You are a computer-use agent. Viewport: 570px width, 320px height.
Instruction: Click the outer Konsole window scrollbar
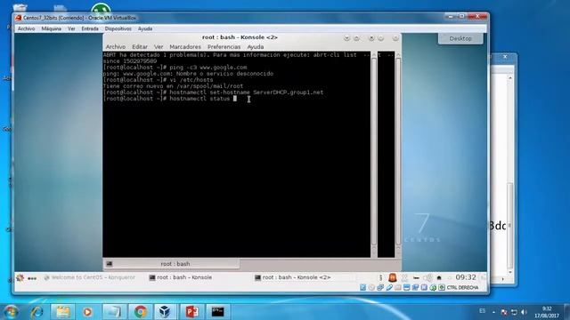pos(398,152)
